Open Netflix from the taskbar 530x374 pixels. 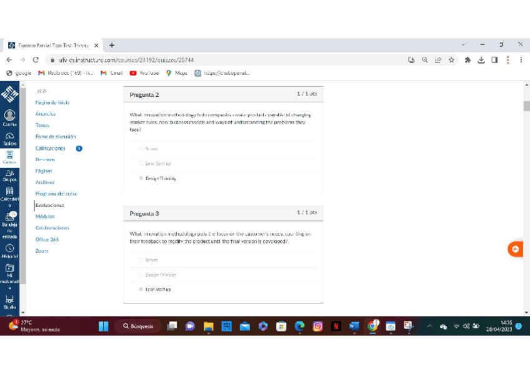click(x=336, y=326)
